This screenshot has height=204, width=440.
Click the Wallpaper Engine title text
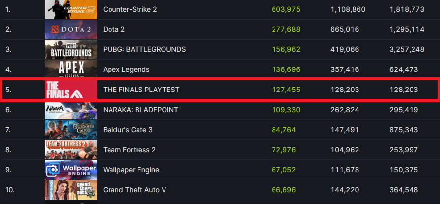[131, 170]
